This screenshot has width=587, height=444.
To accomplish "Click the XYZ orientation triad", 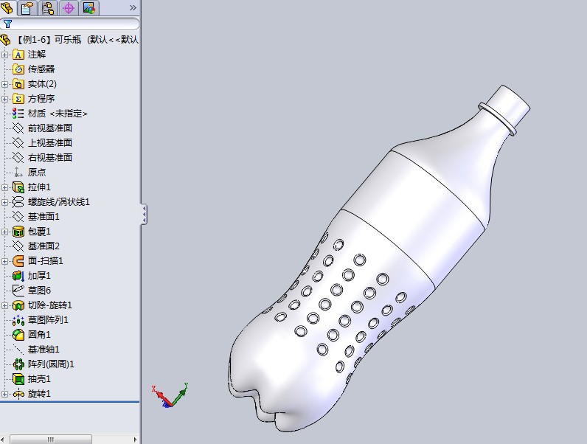I will coord(170,395).
